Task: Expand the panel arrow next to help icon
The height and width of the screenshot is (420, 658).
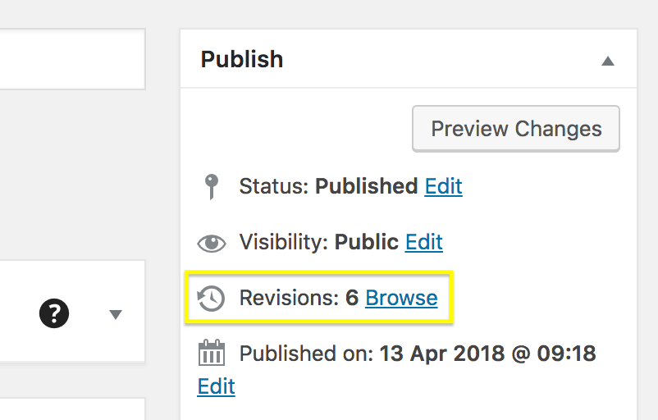Action: coord(116,314)
